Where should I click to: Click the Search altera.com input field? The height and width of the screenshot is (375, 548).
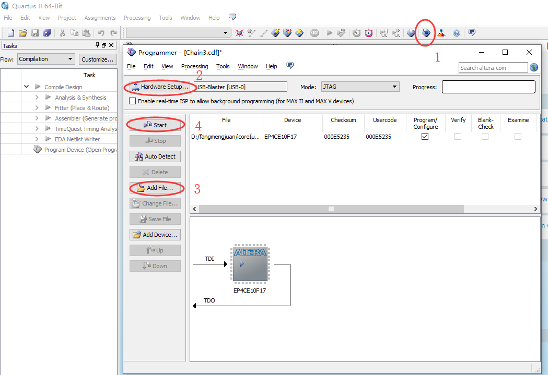pyautogui.click(x=493, y=67)
